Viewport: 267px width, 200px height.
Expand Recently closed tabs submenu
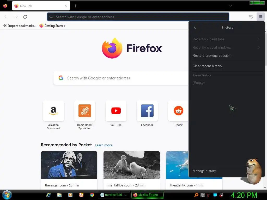point(227,39)
